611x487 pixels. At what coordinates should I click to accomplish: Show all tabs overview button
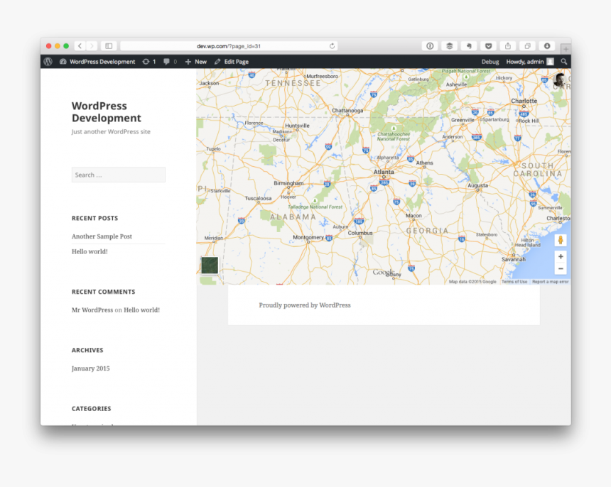[x=527, y=46]
